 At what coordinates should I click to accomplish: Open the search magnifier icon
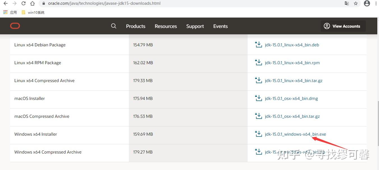pyautogui.click(x=113, y=26)
